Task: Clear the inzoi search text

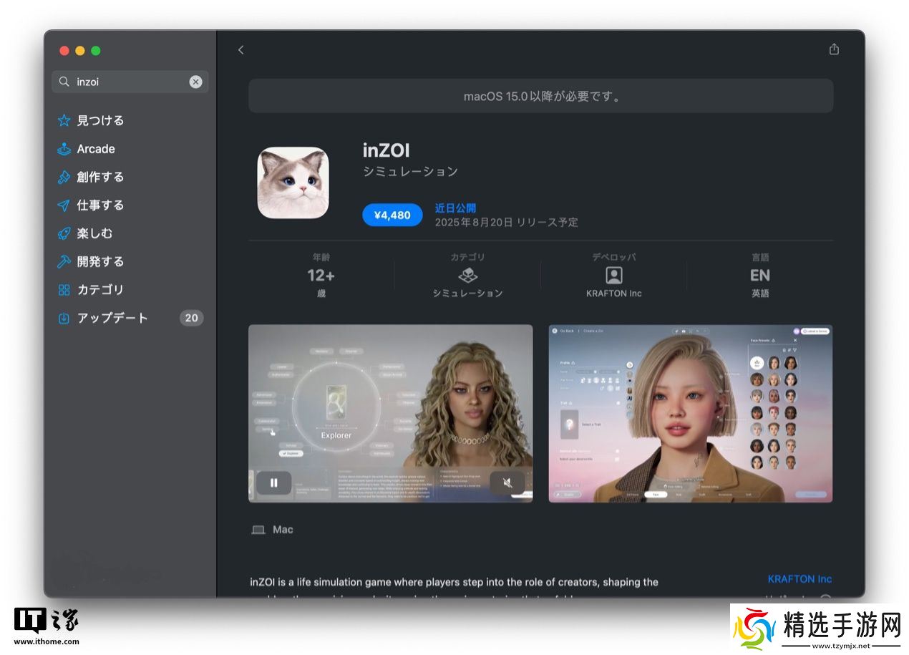Action: point(195,82)
